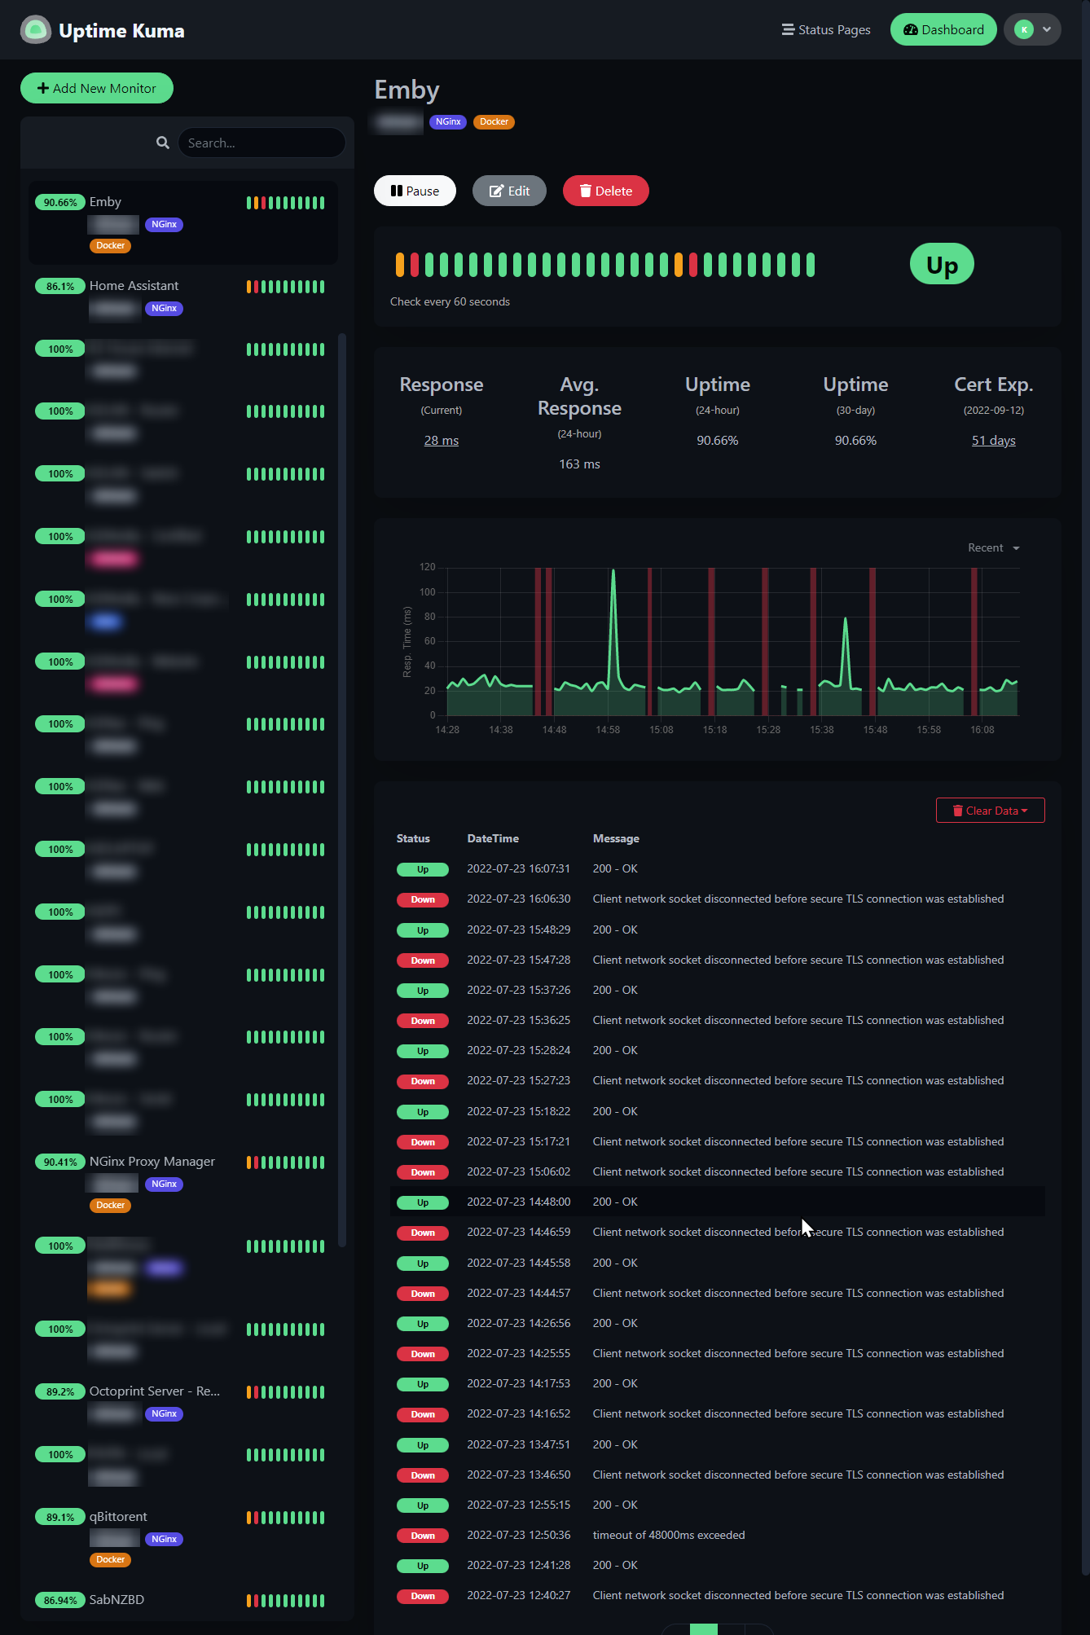Expand the profile dropdown chevron
1090x1635 pixels.
[x=1047, y=30]
